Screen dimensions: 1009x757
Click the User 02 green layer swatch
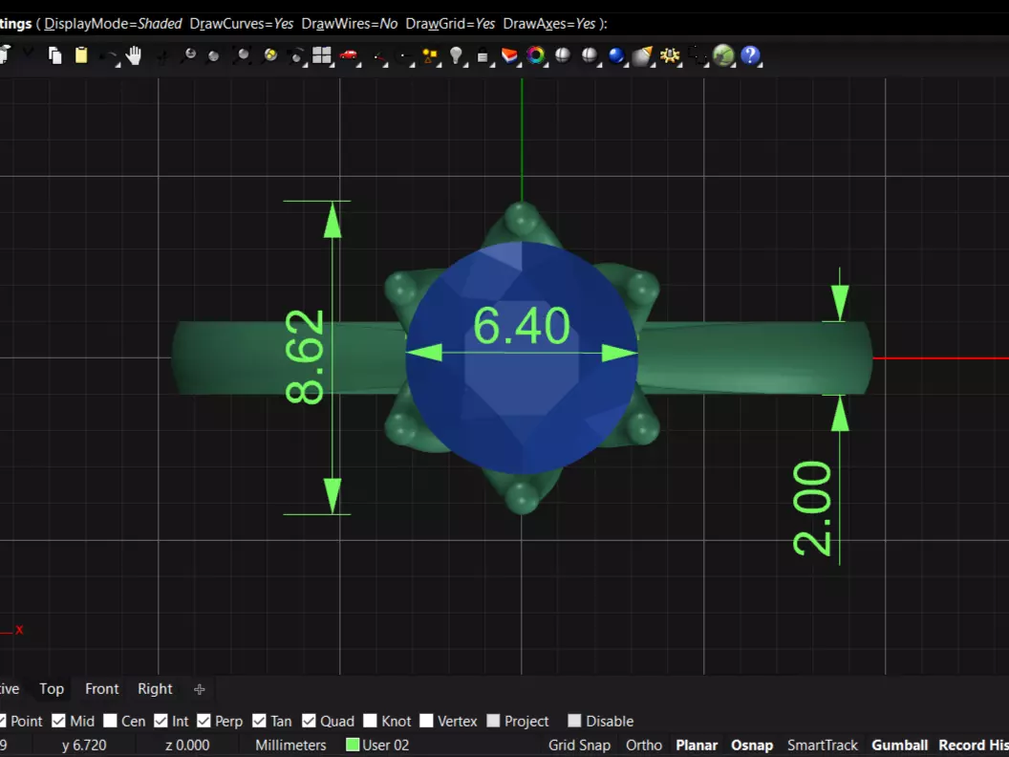pos(352,746)
